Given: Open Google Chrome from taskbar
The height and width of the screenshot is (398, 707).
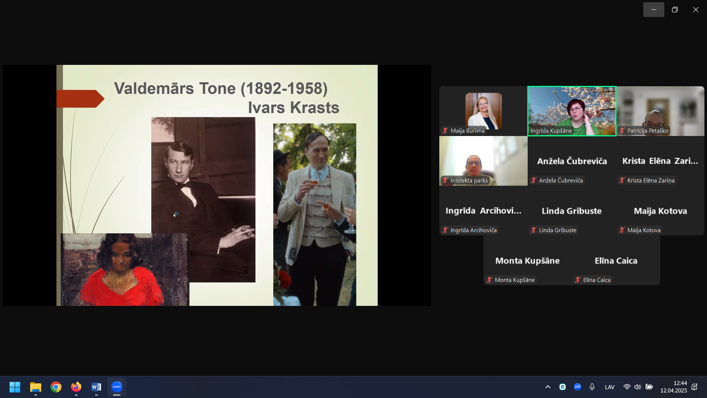Looking at the screenshot, I should tap(56, 387).
